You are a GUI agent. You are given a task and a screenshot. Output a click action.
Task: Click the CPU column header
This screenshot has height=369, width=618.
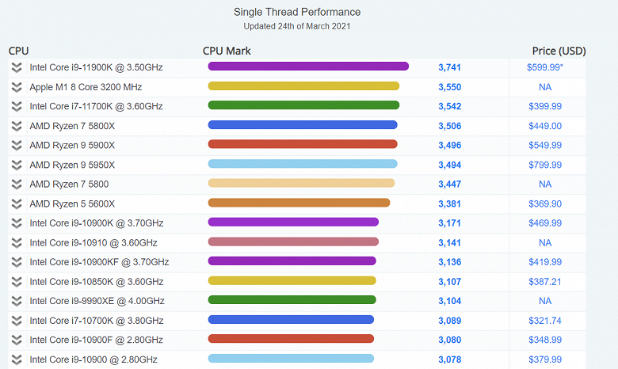(x=18, y=51)
